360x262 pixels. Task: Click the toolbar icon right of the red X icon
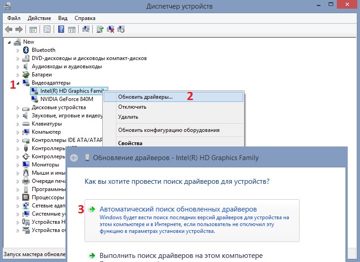121,29
